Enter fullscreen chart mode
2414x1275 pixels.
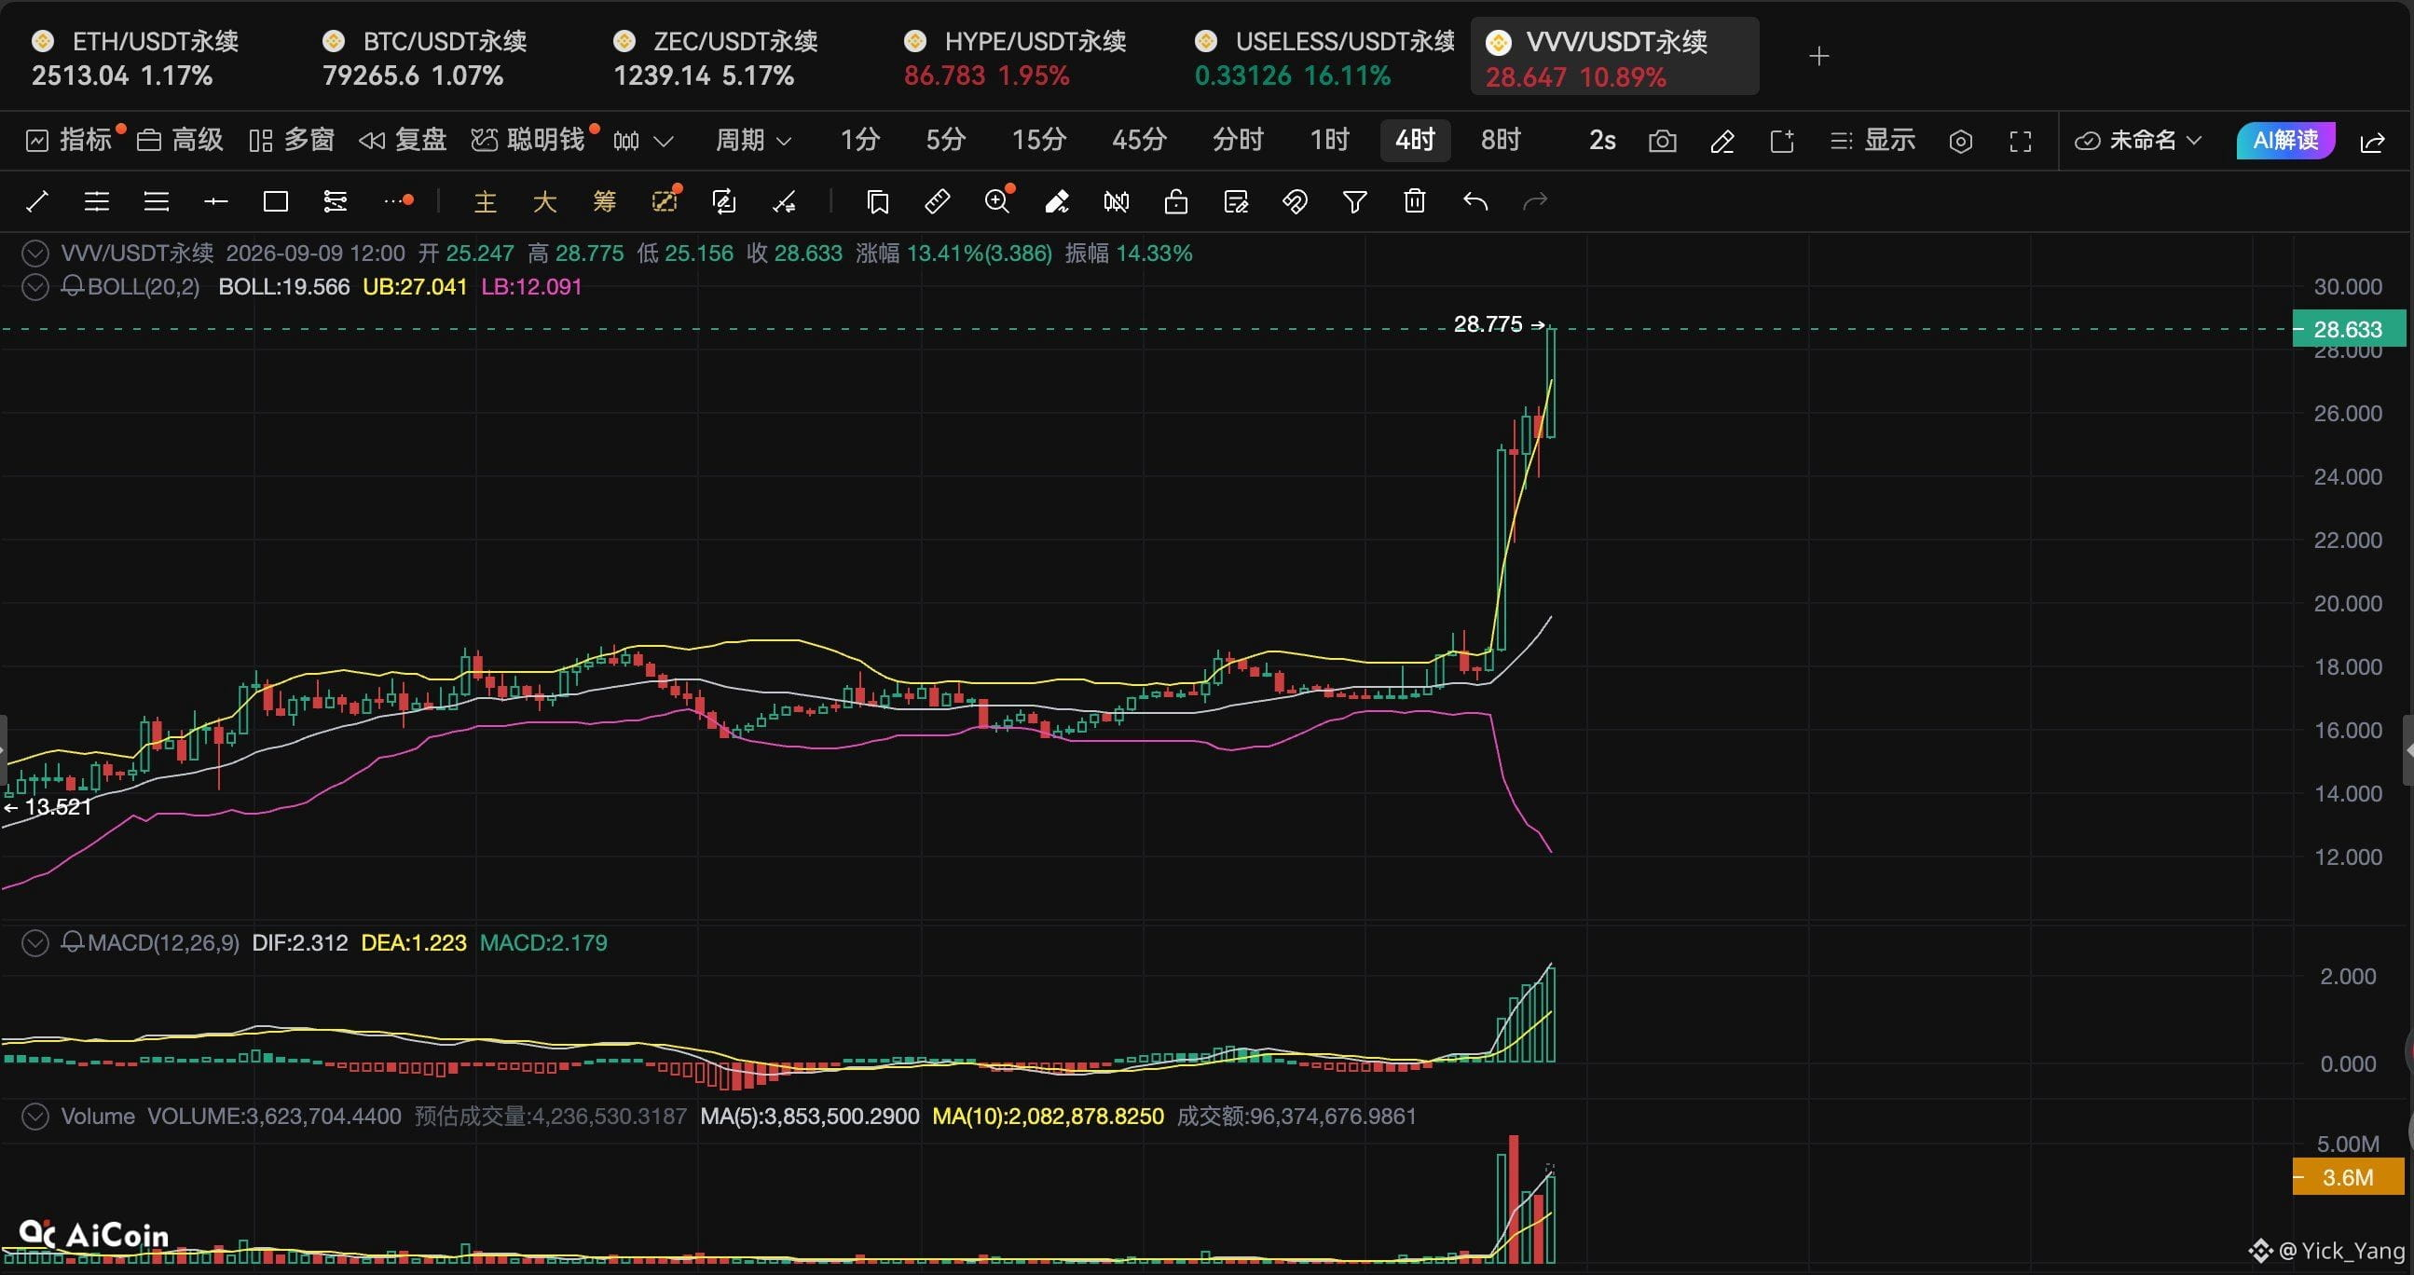pyautogui.click(x=2021, y=142)
